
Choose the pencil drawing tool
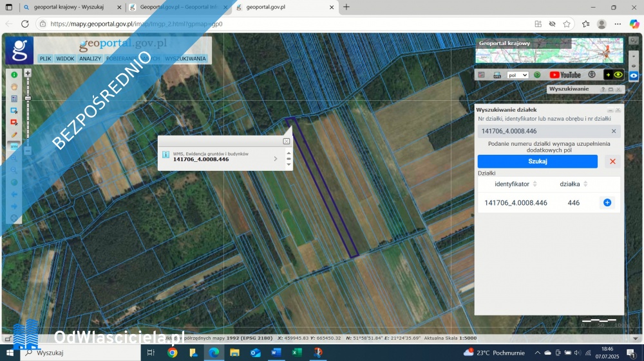point(14,134)
